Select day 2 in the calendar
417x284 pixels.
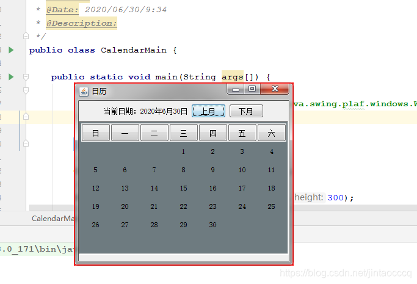point(212,151)
